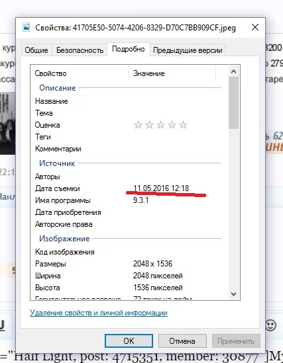Select the Высота property label
This screenshot has height=363, width=283.
tap(48, 288)
